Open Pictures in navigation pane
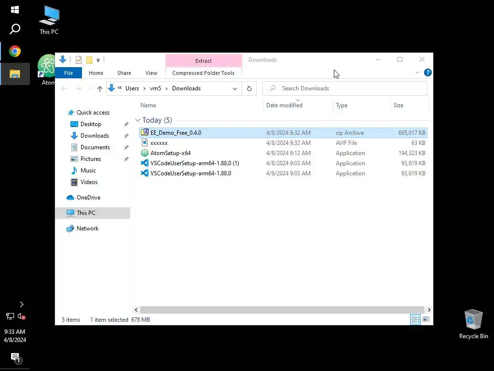Image resolution: width=494 pixels, height=371 pixels. [x=90, y=158]
